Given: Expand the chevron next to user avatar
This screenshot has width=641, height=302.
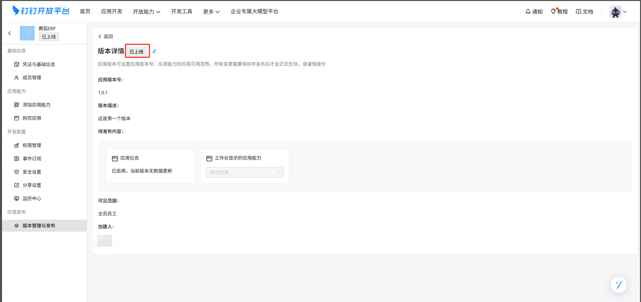Looking at the screenshot, I should pyautogui.click(x=625, y=12).
